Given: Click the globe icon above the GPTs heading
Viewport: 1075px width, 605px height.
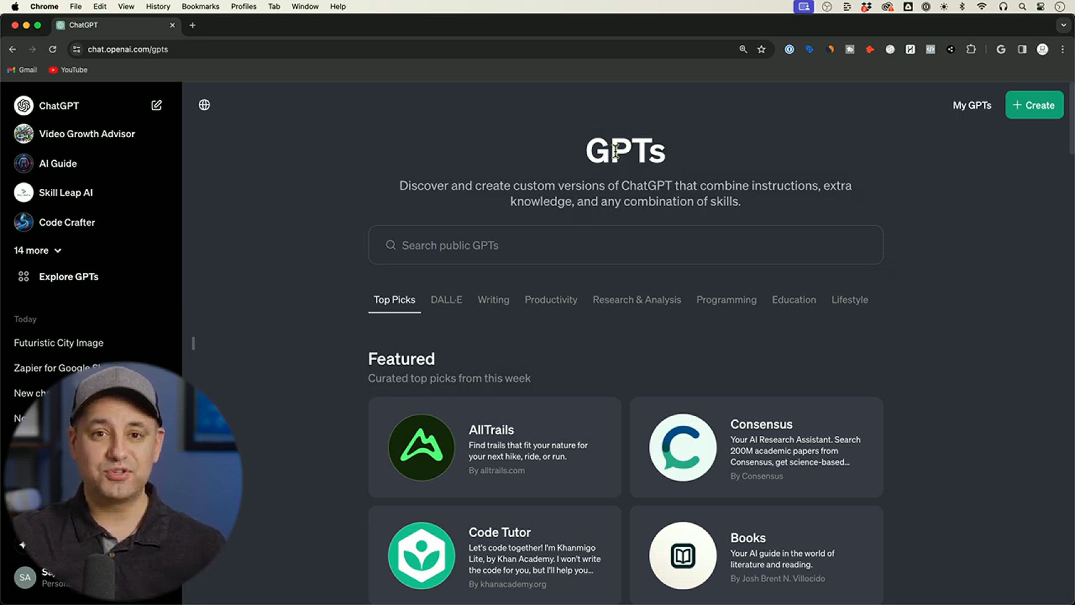Looking at the screenshot, I should tap(204, 105).
